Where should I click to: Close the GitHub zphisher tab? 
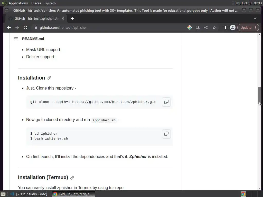(x=63, y=18)
